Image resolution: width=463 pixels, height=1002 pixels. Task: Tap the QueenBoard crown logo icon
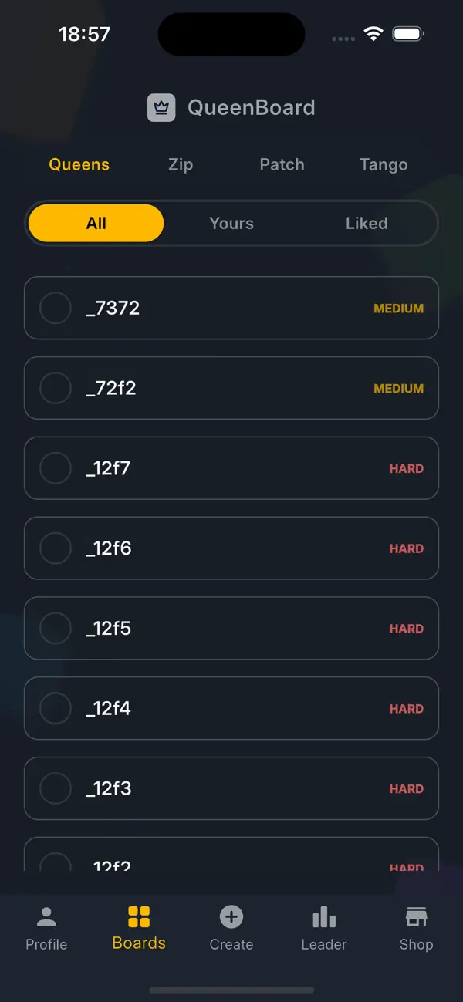pos(162,107)
